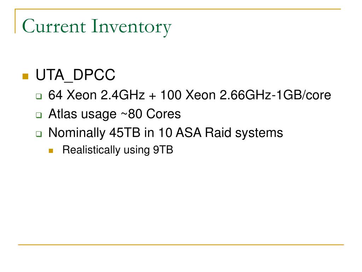Click the plus sign between Xeon entries
The height and width of the screenshot is (272, 362).
click(152, 96)
